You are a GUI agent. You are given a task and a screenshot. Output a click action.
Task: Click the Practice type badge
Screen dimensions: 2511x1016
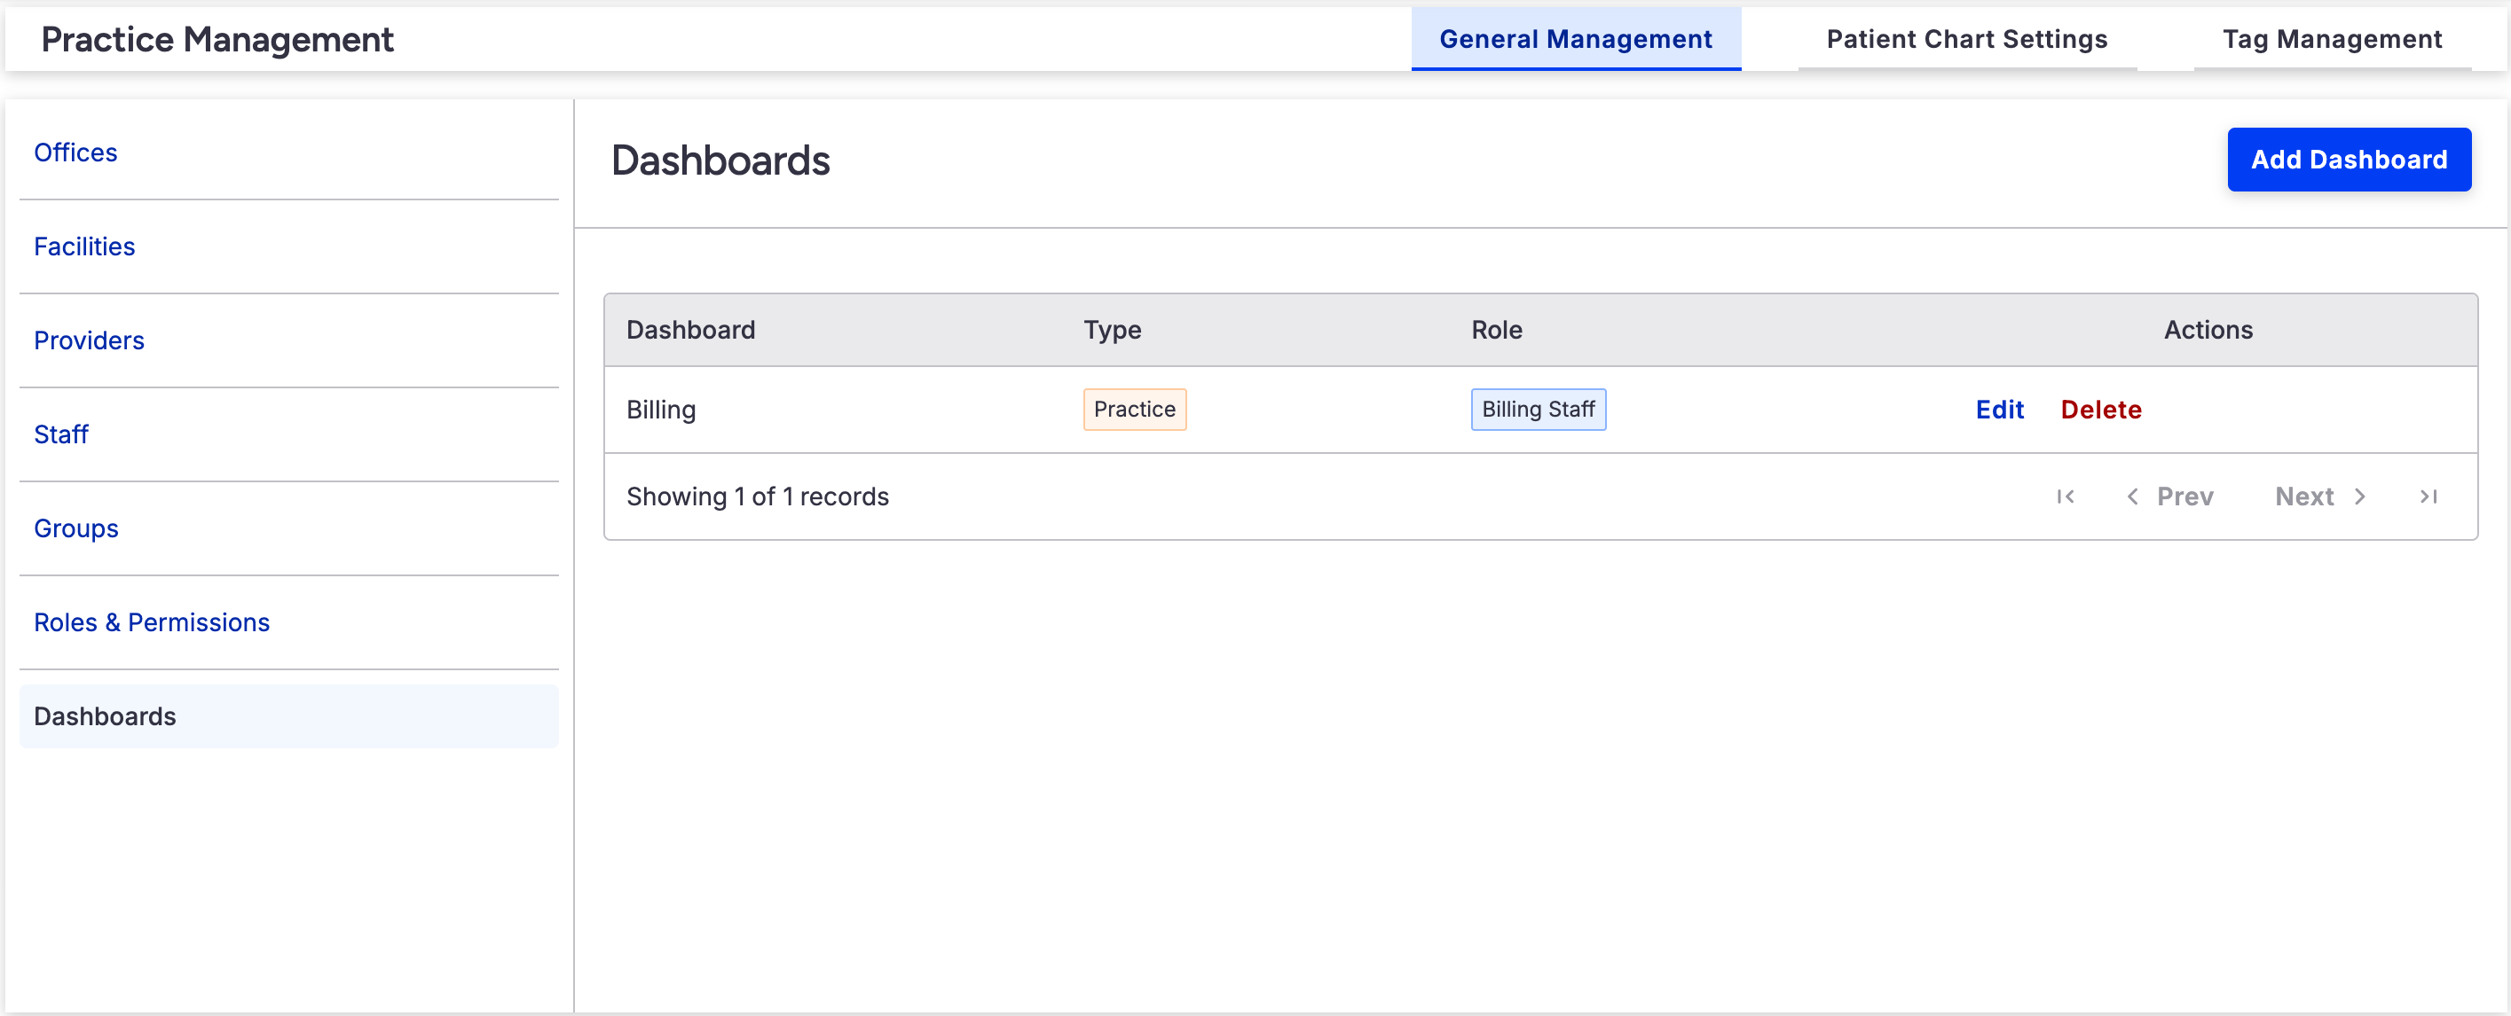coord(1134,410)
